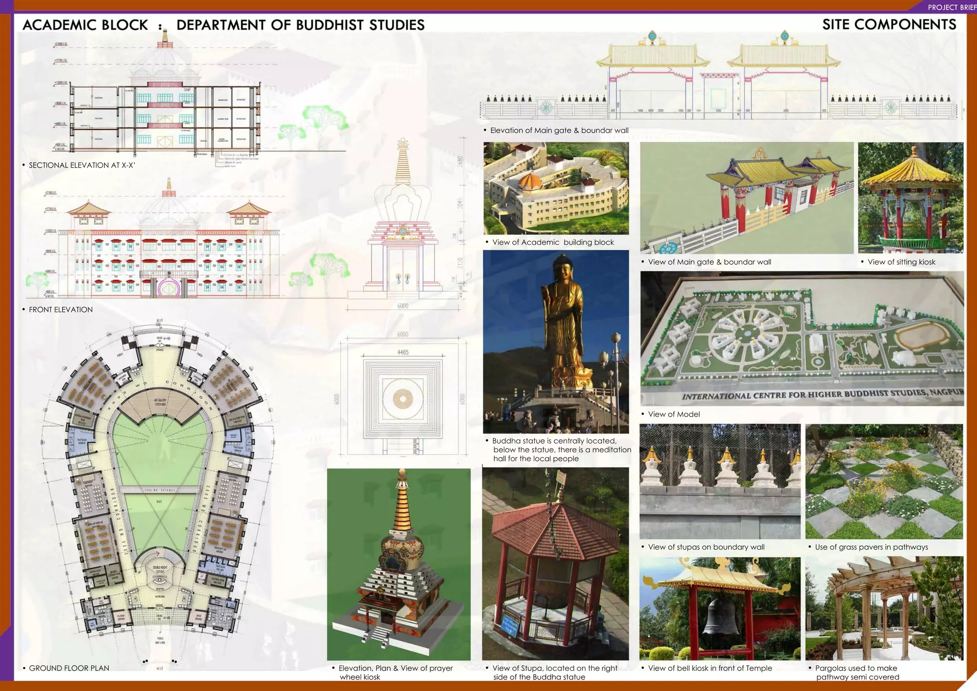Click caption 'View of Main gate & boundar wall'
Viewport: 977px width, 691px height.
709,262
